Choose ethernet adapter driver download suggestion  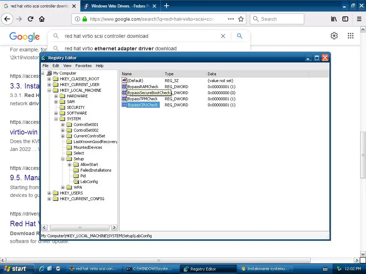[120, 49]
